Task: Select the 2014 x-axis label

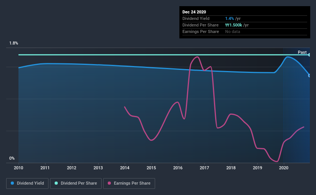Action: [x=125, y=168]
